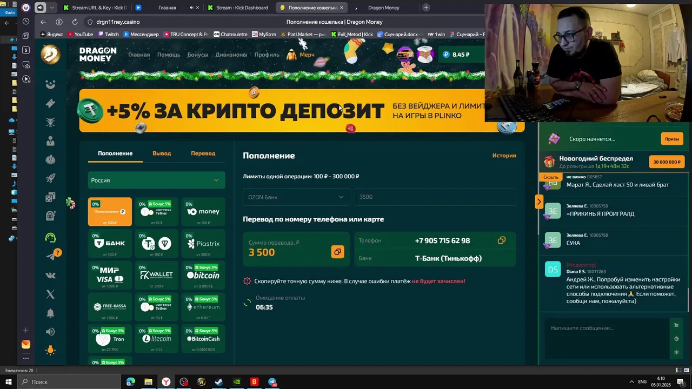Select the Bitcoin payment method
Viewport: 692px width, 389px height.
[203, 275]
